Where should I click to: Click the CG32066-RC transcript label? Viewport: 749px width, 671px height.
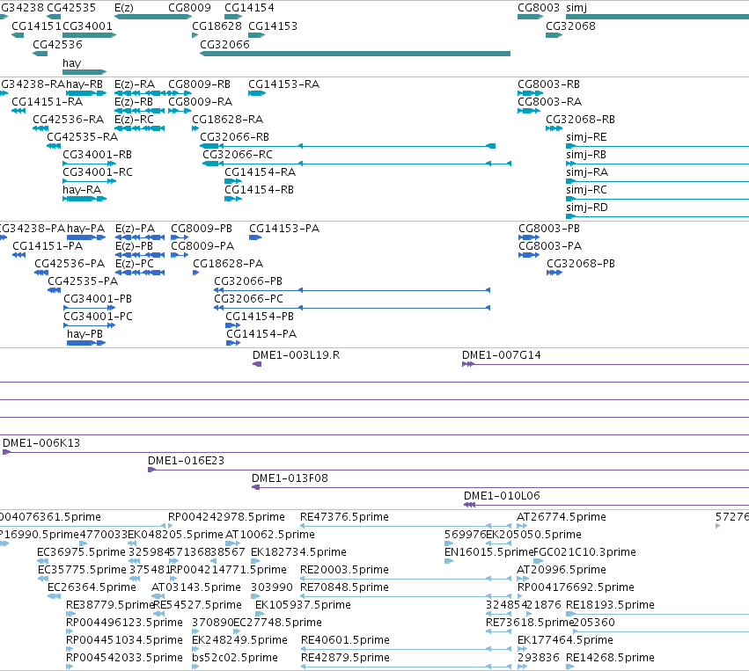(238, 155)
